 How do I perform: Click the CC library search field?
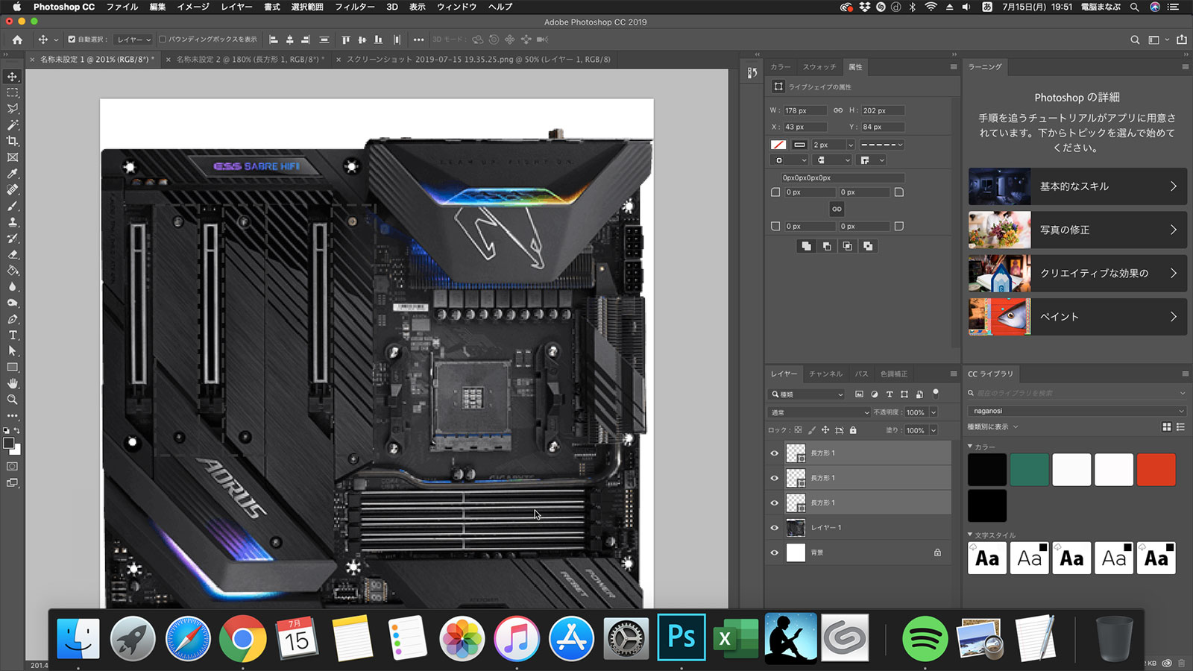(1077, 393)
